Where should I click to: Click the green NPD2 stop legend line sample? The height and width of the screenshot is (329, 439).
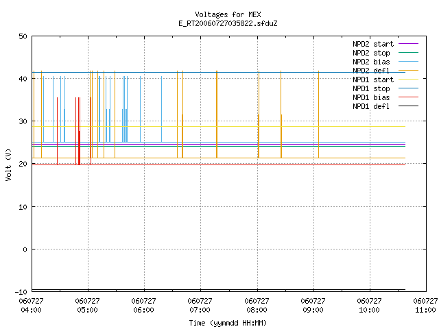408,53
